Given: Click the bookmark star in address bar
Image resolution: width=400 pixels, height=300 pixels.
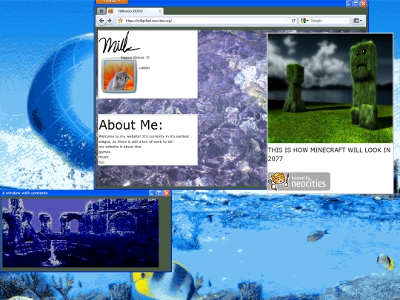Looking at the screenshot, I should pyautogui.click(x=121, y=21).
